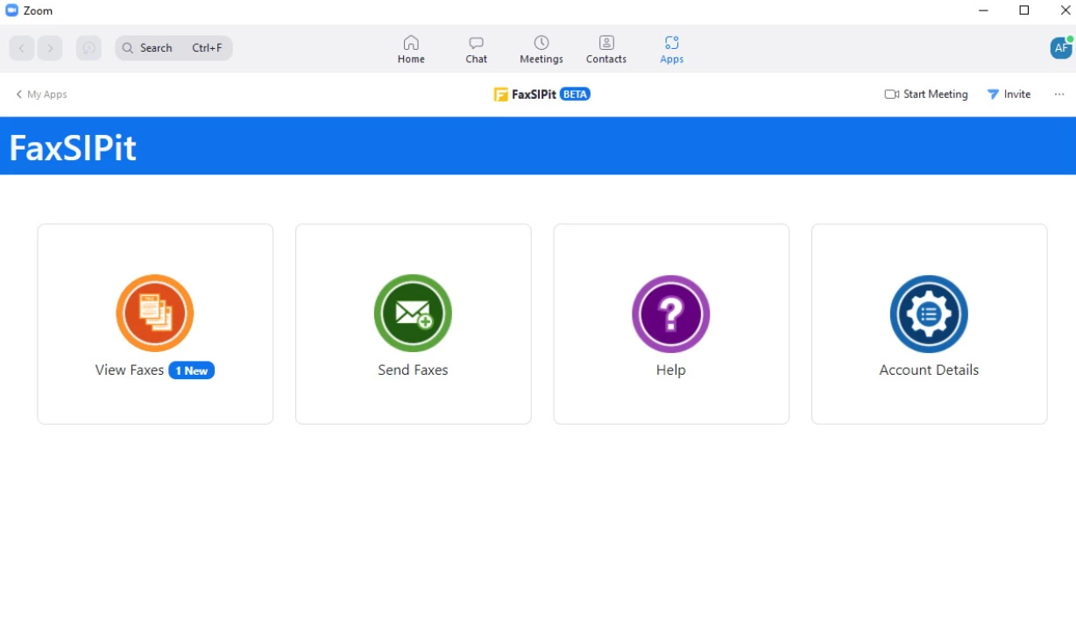Click the Search field
1076x641 pixels.
[x=173, y=48]
